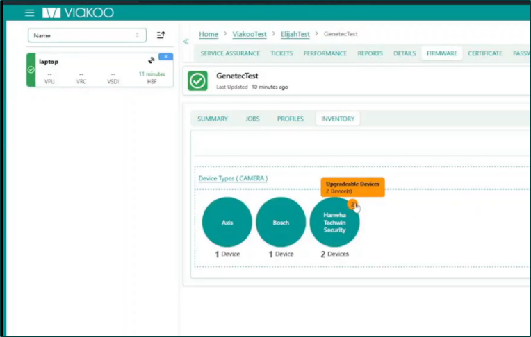Image resolution: width=531 pixels, height=337 pixels.
Task: Open the hamburger navigation menu
Action: (x=30, y=12)
